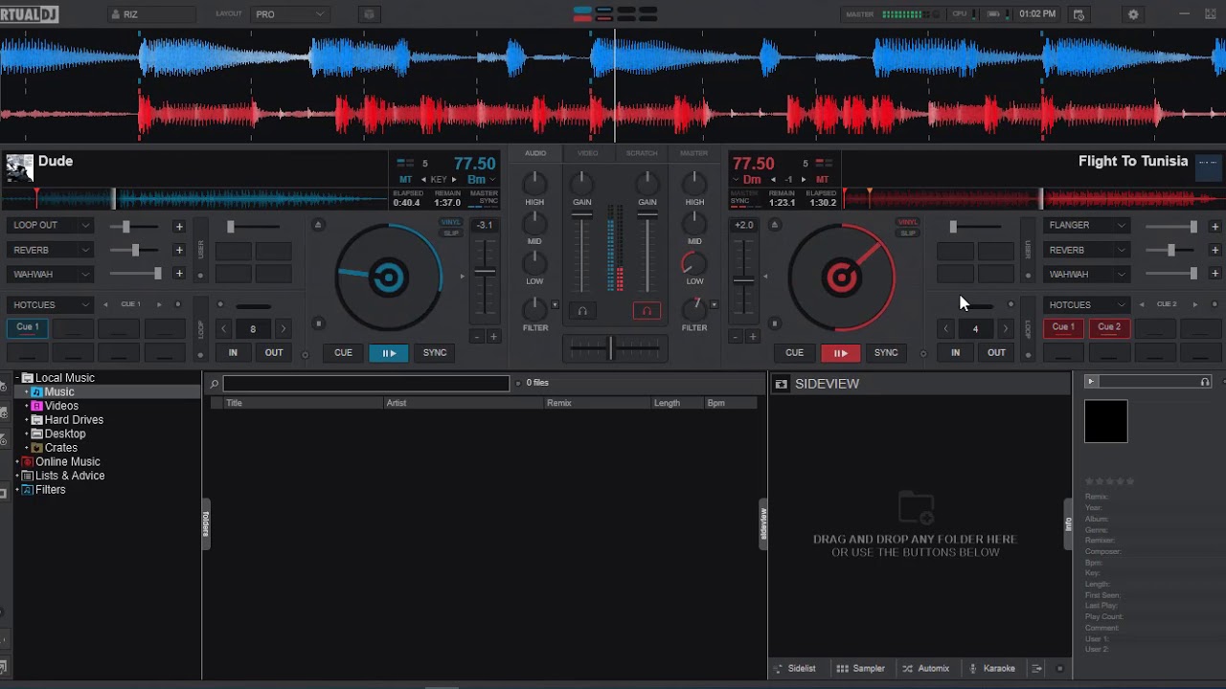Trigger Cue 2 pad on right deck
The height and width of the screenshot is (689, 1226).
[1109, 327]
